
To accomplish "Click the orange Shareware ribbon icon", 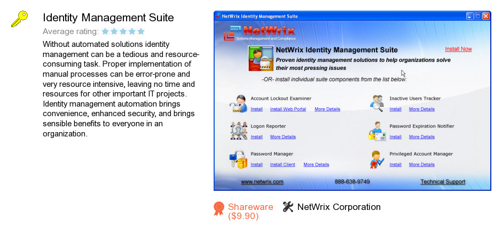I will (x=219, y=208).
